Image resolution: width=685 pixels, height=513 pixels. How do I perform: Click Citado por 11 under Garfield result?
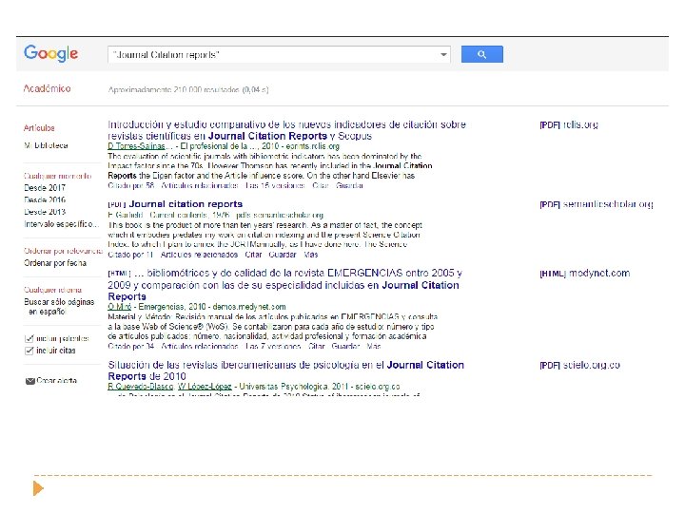(130, 255)
